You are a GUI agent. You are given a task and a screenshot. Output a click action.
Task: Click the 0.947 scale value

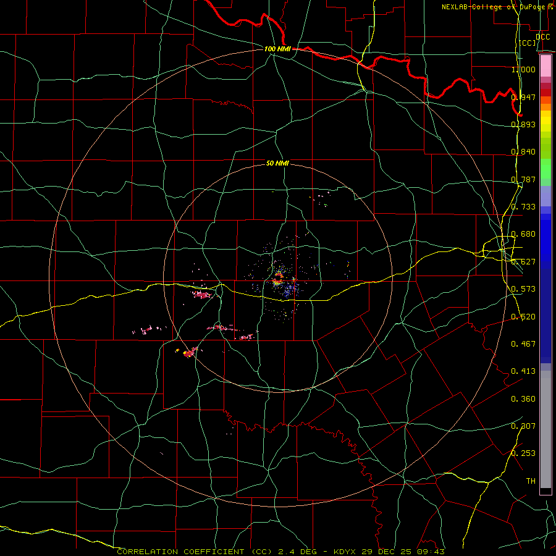523,97
